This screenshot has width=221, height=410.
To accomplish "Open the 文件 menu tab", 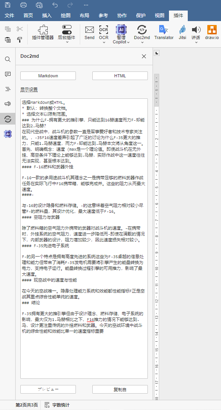I will [9, 16].
